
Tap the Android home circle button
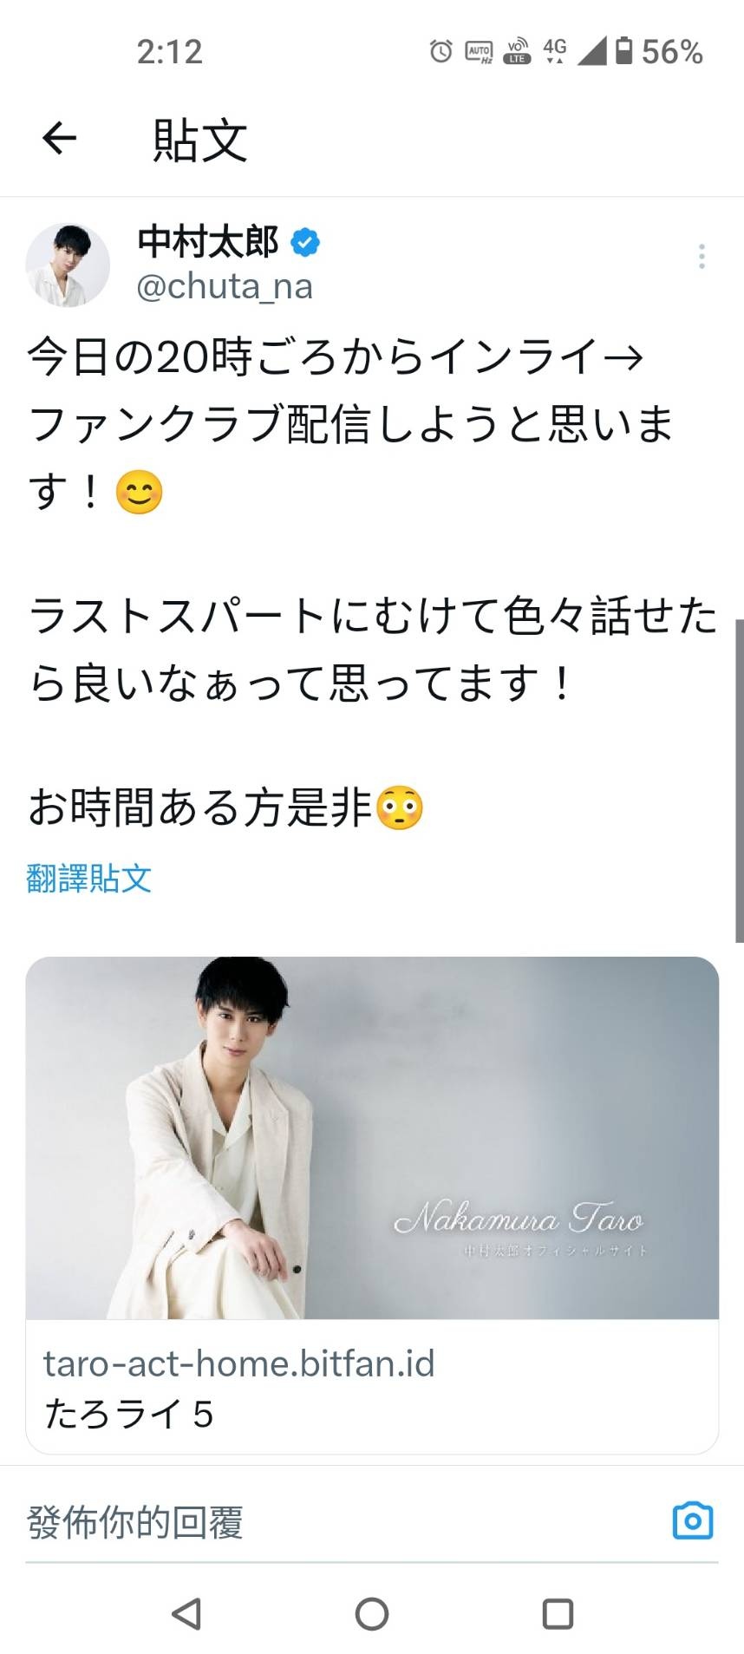(x=372, y=1613)
